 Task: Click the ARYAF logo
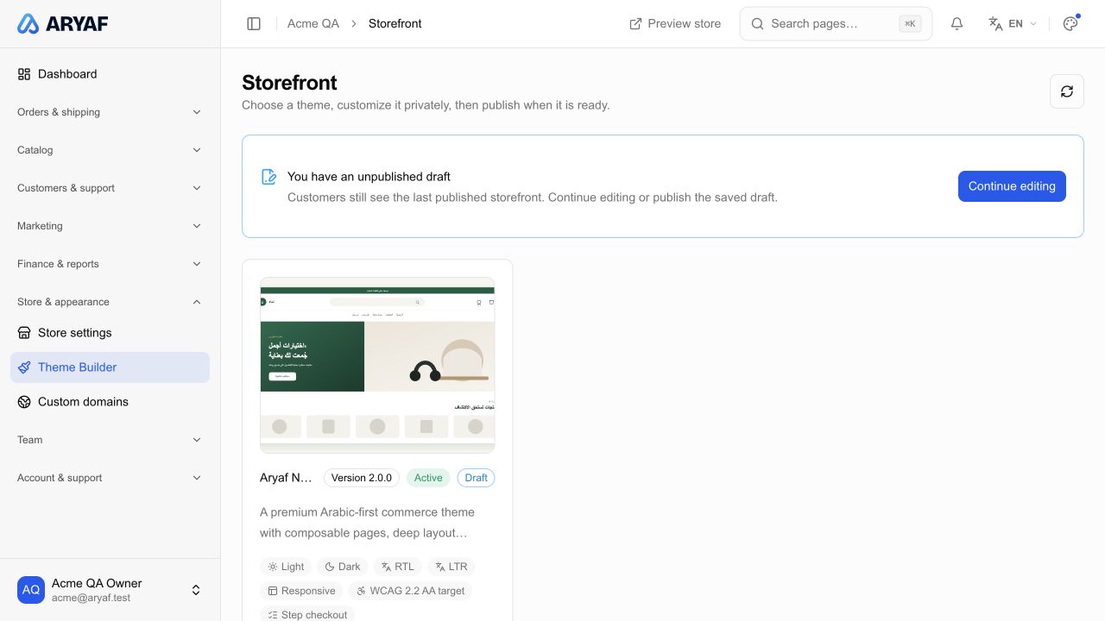pos(63,24)
